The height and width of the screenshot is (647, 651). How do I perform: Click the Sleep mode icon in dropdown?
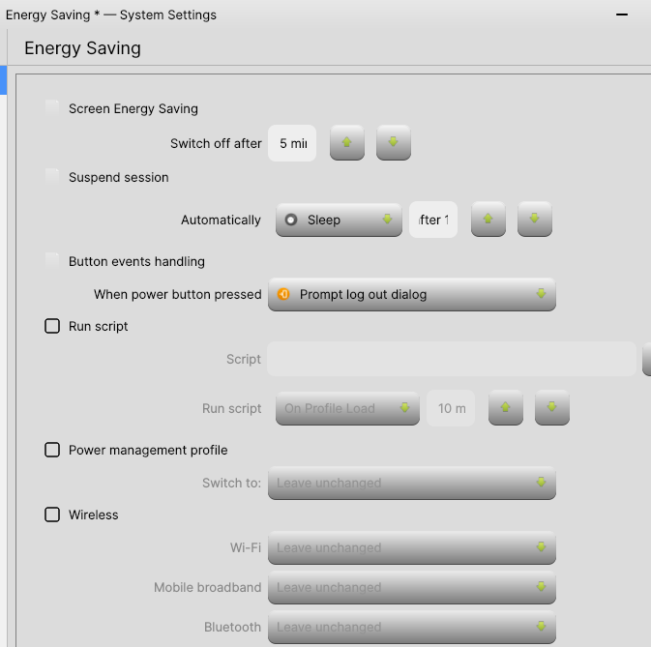(x=291, y=220)
